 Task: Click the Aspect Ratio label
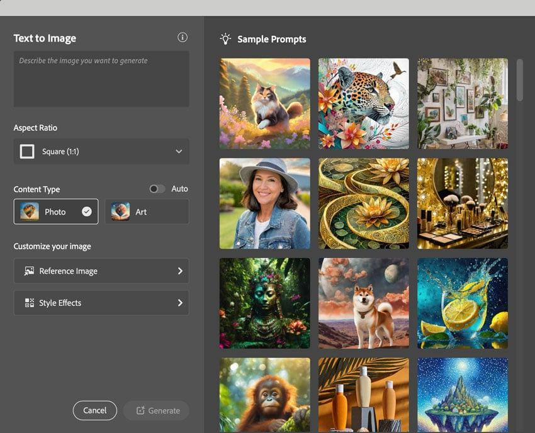(35, 128)
